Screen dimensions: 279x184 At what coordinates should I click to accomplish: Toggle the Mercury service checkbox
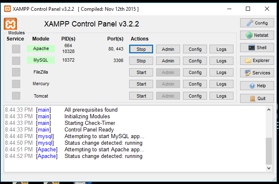(16, 84)
